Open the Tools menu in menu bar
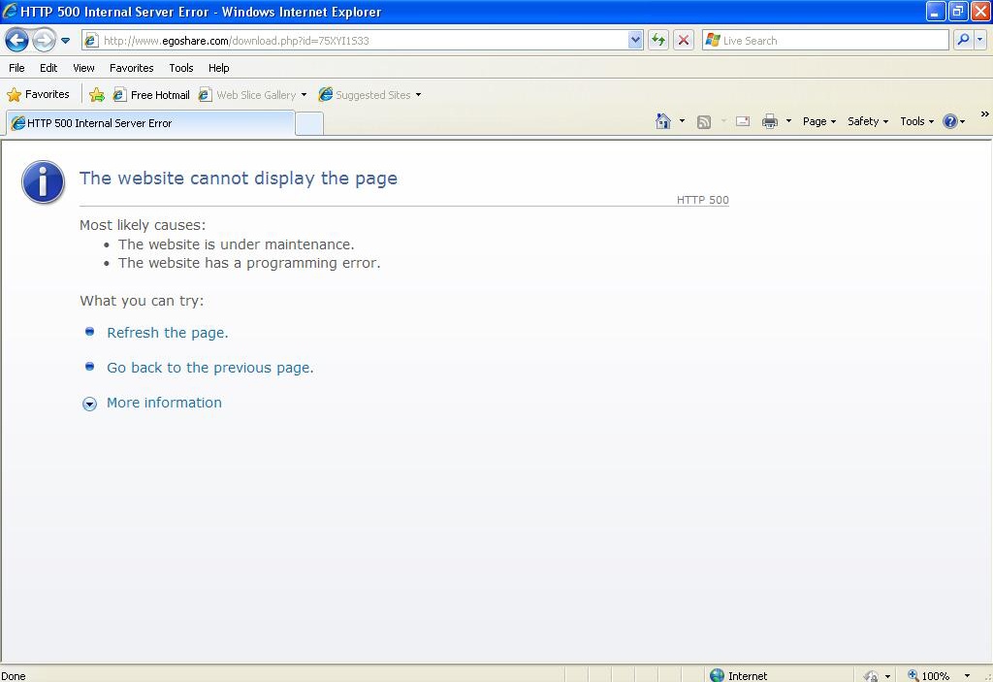 click(x=181, y=68)
